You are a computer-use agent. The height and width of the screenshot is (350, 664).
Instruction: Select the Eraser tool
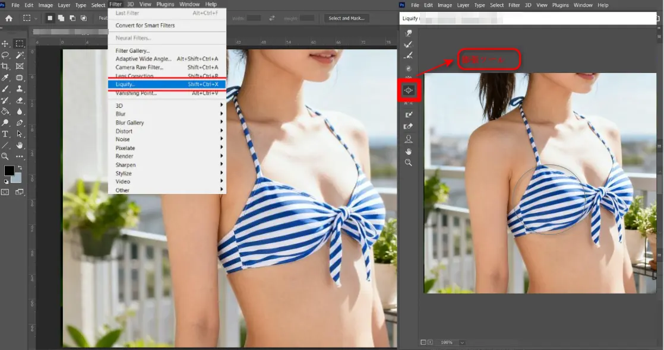click(19, 100)
